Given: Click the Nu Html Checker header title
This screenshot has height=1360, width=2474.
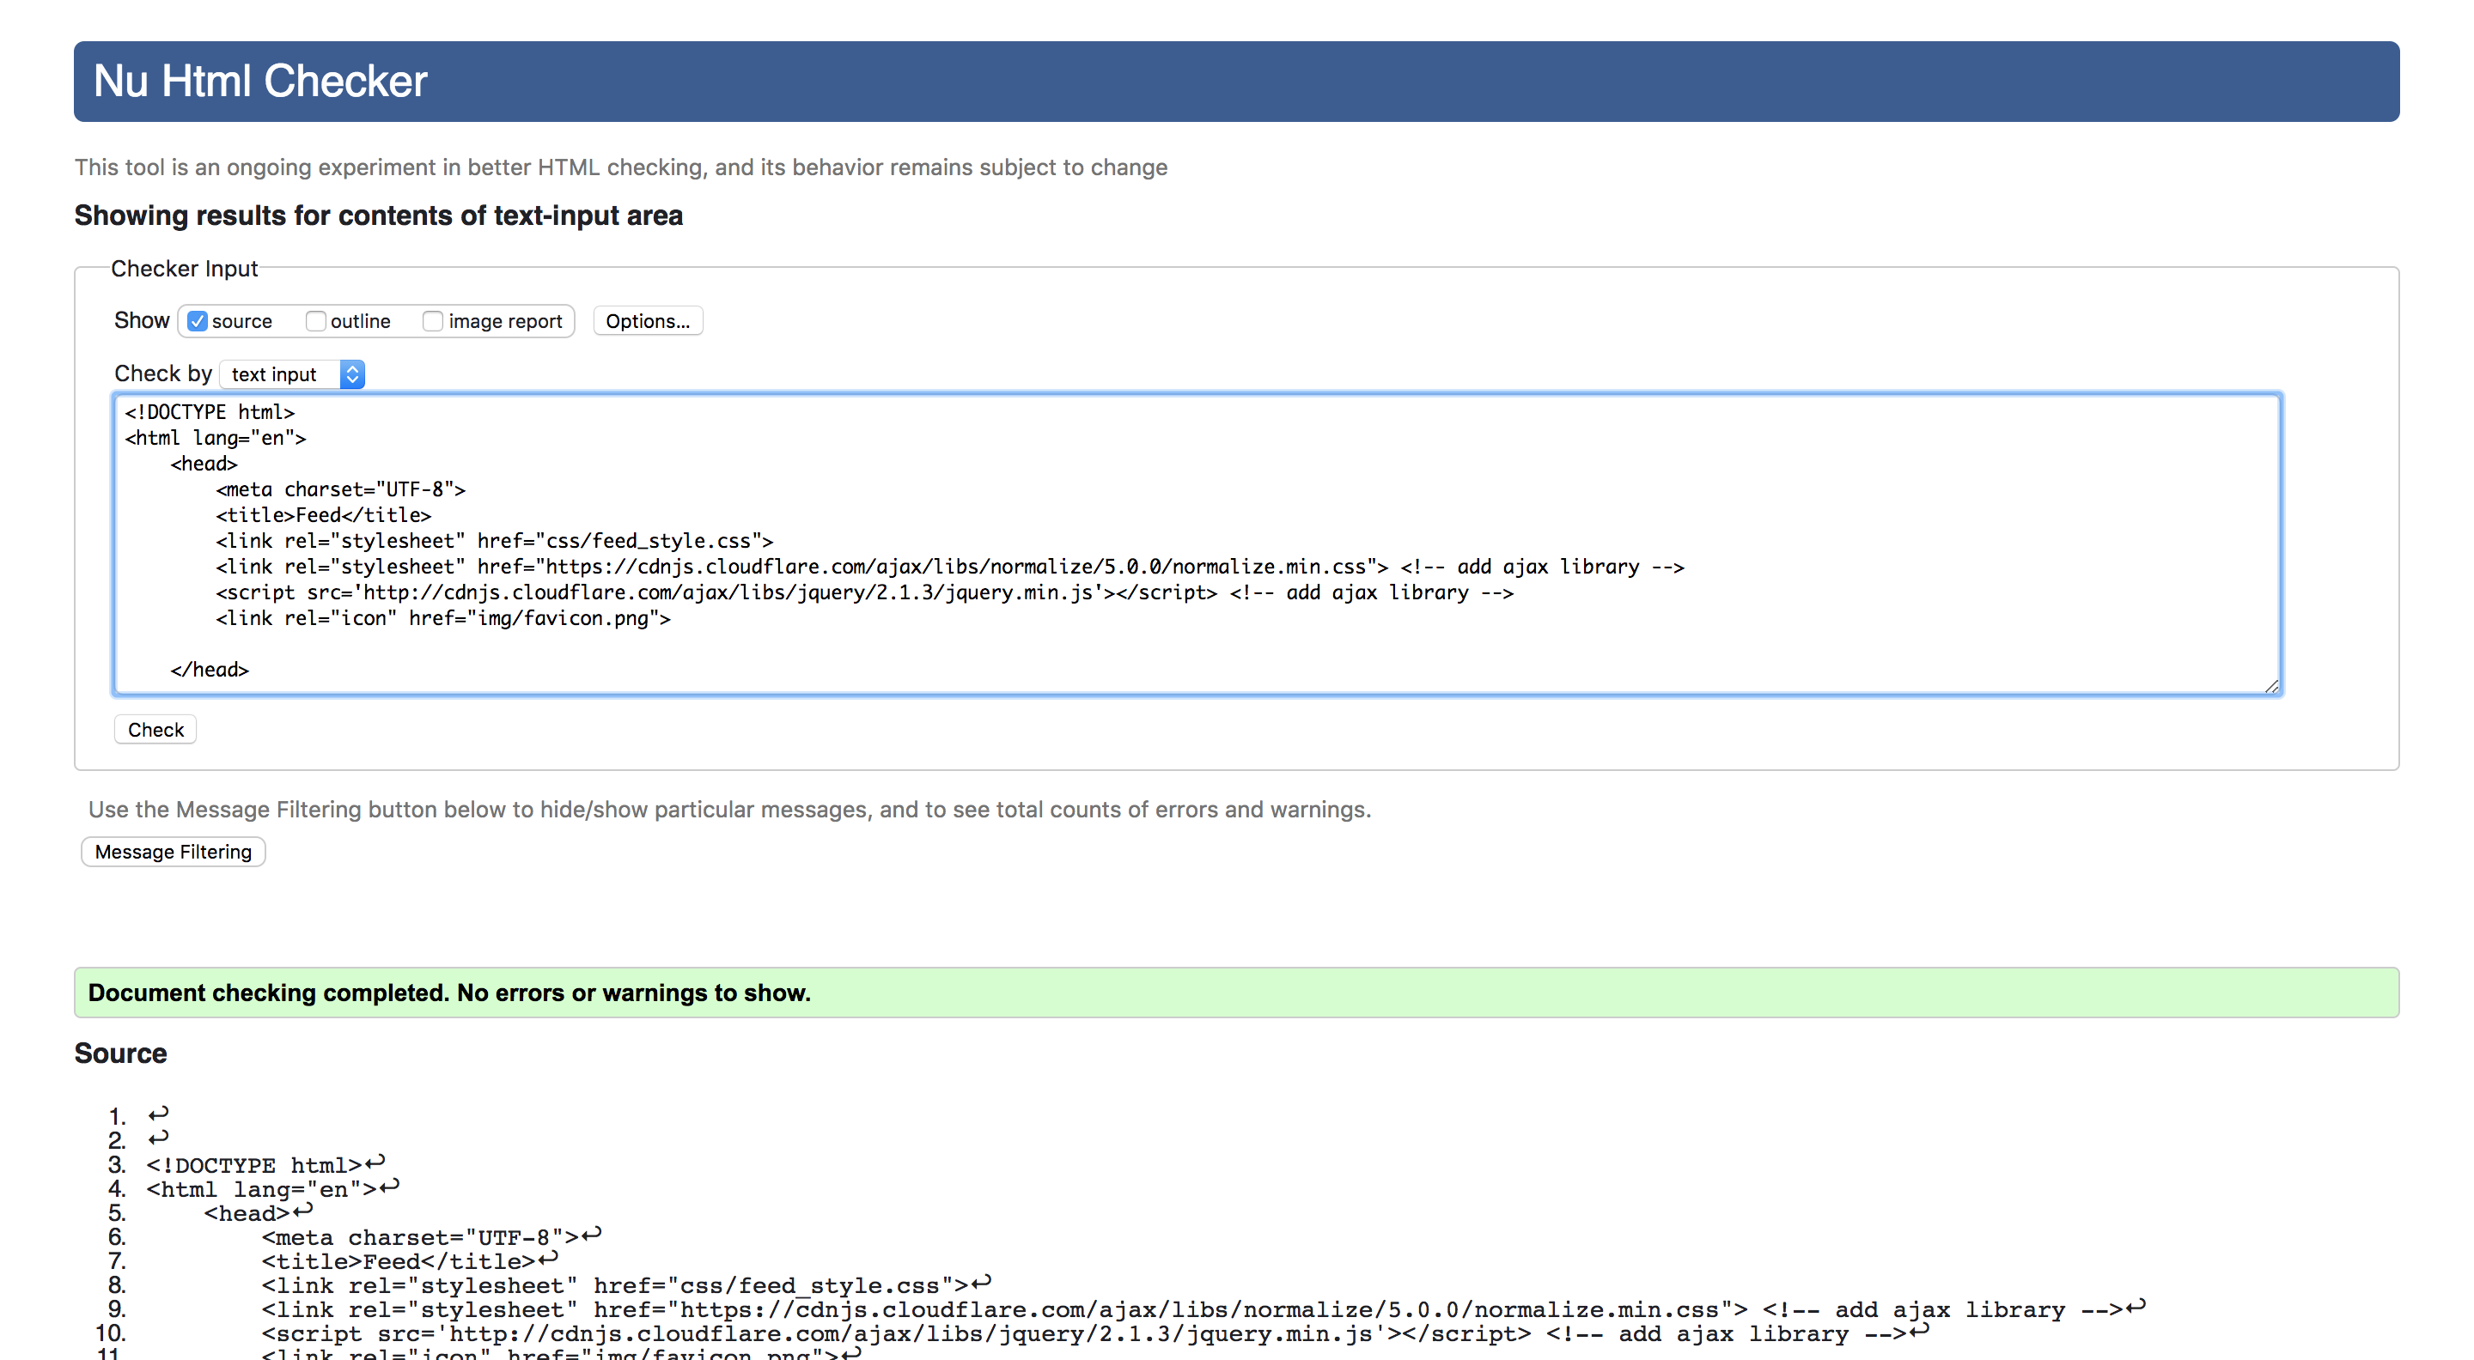Looking at the screenshot, I should coord(260,81).
